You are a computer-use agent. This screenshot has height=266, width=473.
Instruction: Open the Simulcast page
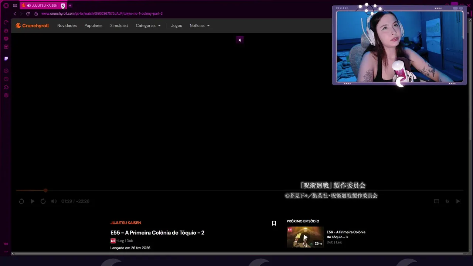pos(119,25)
